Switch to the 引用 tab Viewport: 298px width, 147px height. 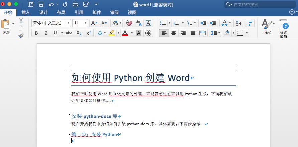pos(79,13)
